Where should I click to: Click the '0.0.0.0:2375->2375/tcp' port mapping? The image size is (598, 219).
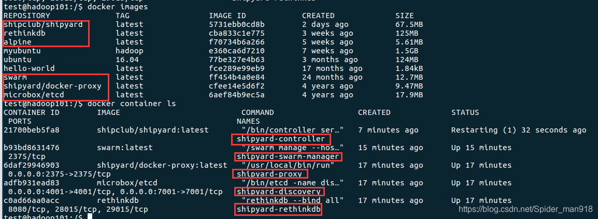60,173
